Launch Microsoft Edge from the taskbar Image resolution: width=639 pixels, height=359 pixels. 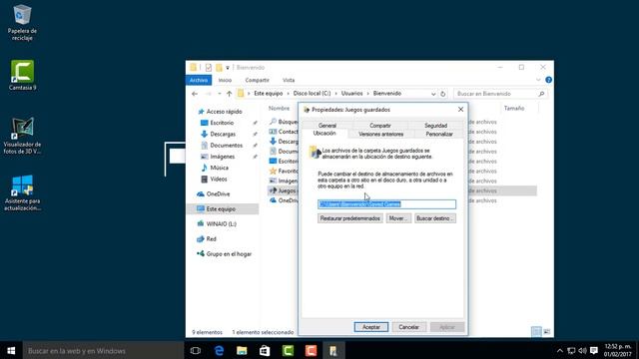tap(219, 350)
